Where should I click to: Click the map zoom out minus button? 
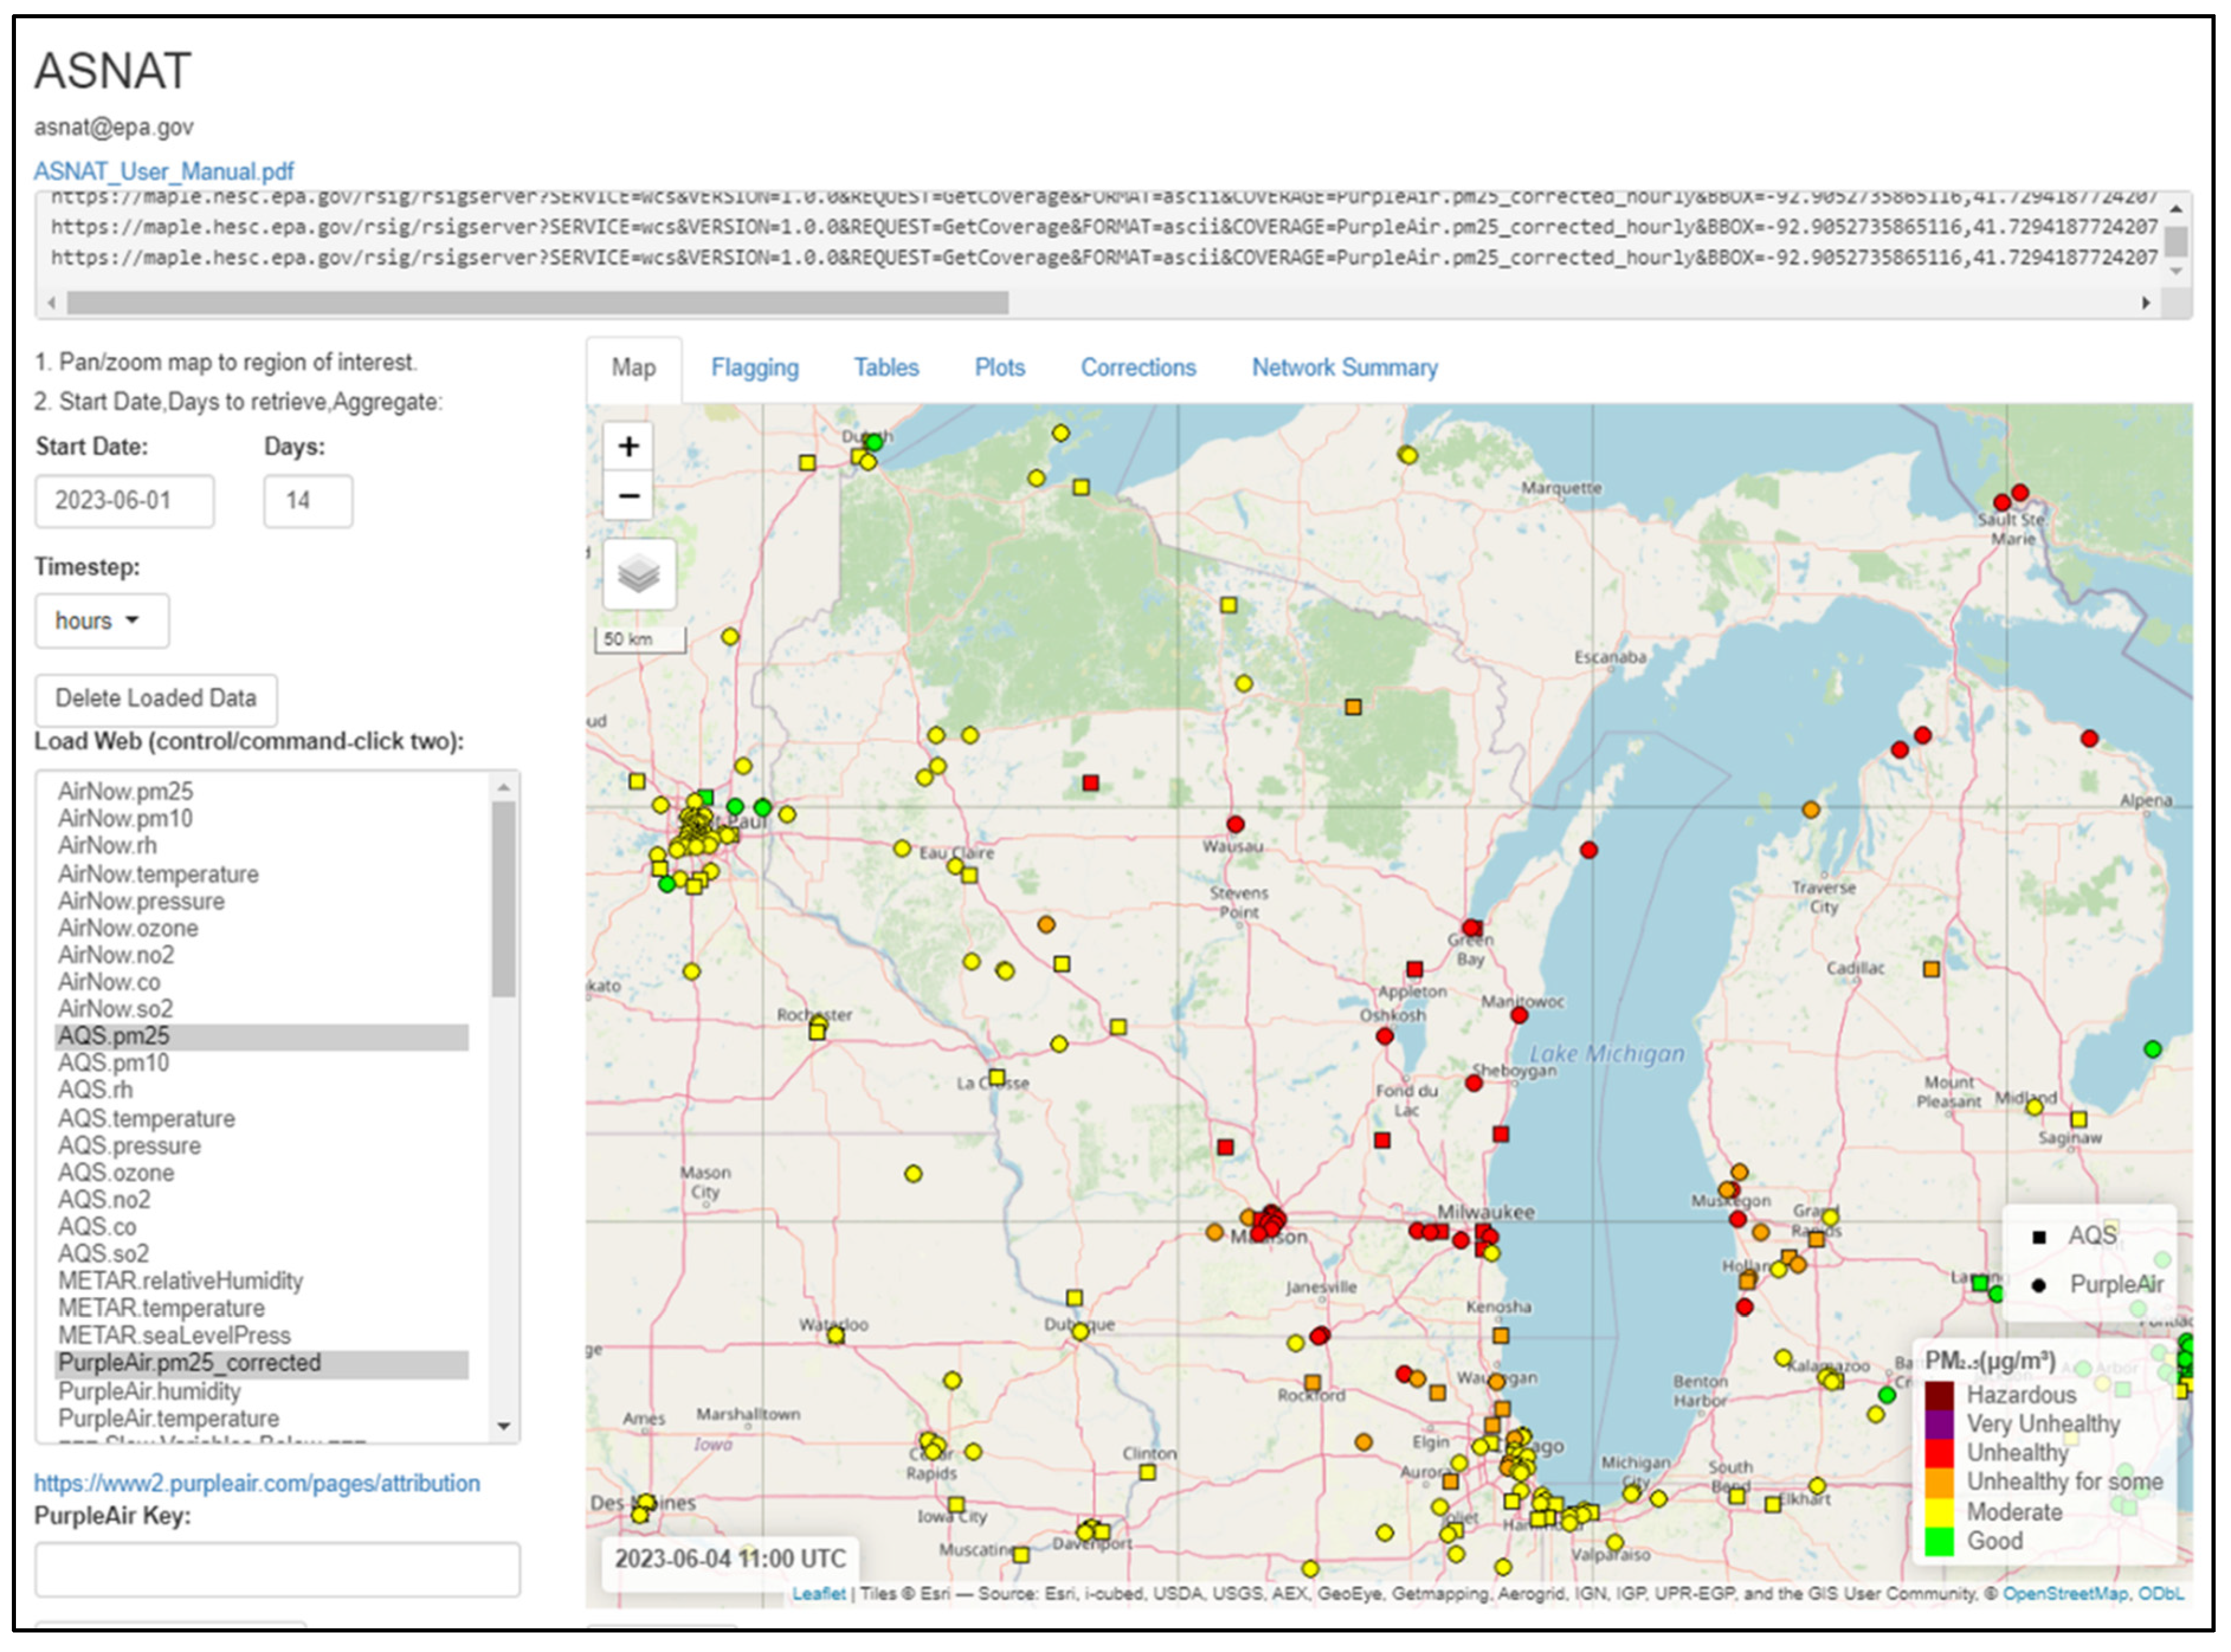pos(628,496)
